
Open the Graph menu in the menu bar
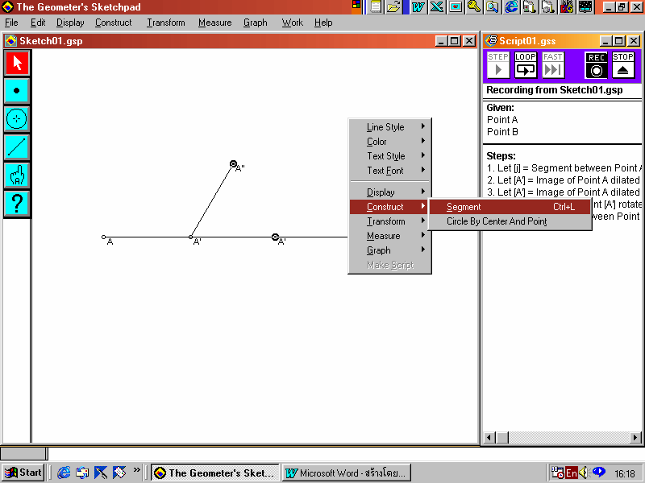pos(255,23)
